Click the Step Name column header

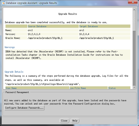37,88
